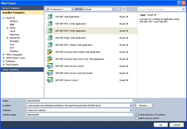Open the Recent Templates section
Viewport: 187px width, 129px height.
[x=22, y=8]
